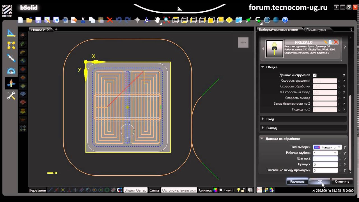This screenshot has width=359, height=202.
Task: Select the Pan hand tool
Action: (157, 20)
